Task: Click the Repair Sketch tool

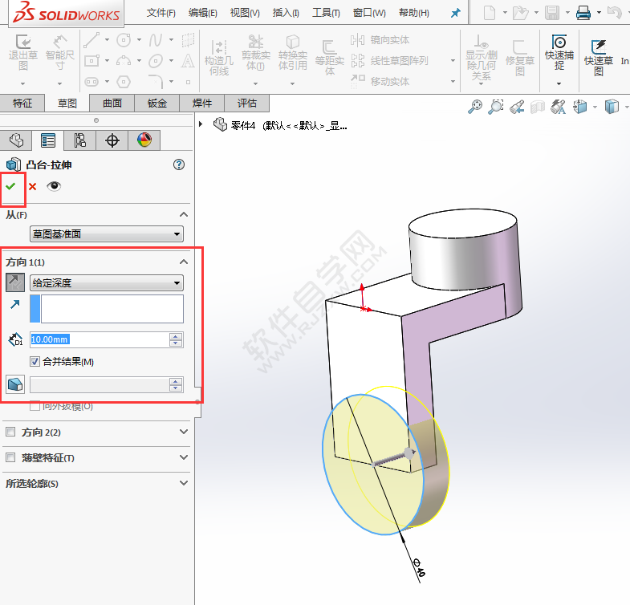Action: [x=520, y=58]
